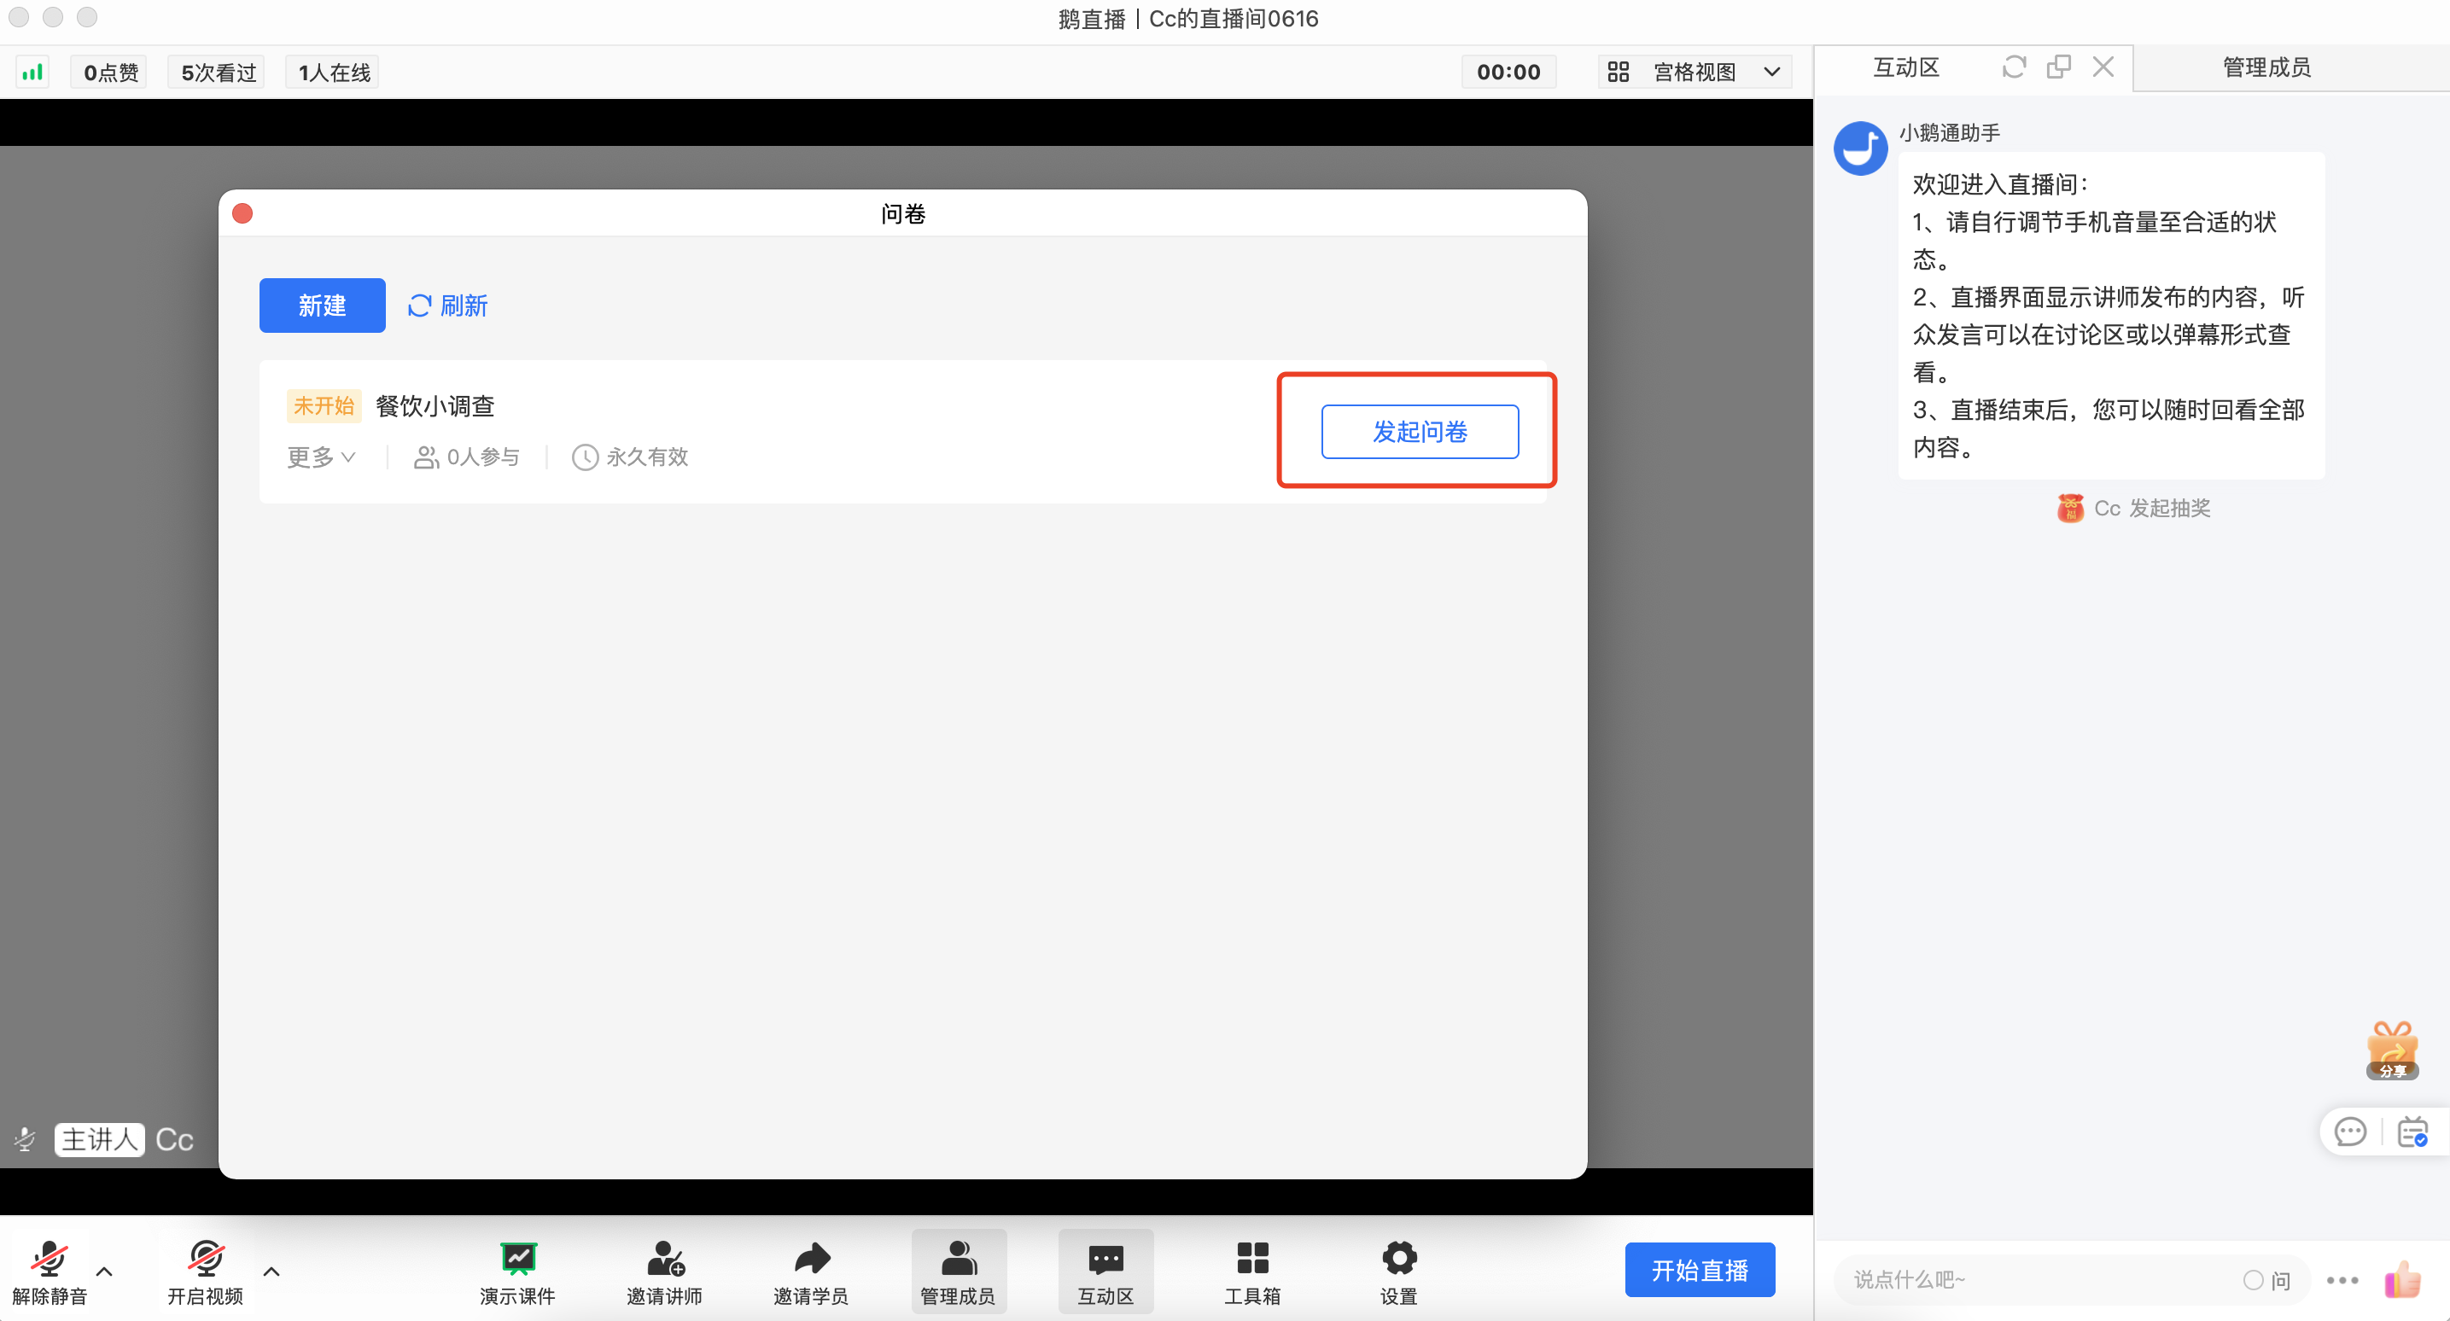Close the 问卷 dialog with the red dot
Screen dimensions: 2450x1321
(x=242, y=213)
